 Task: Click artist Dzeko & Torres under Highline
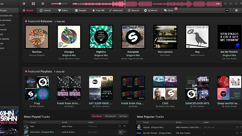(x=101, y=59)
